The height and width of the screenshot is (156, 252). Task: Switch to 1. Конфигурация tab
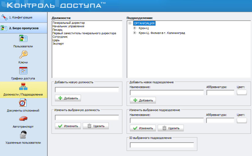(24, 17)
